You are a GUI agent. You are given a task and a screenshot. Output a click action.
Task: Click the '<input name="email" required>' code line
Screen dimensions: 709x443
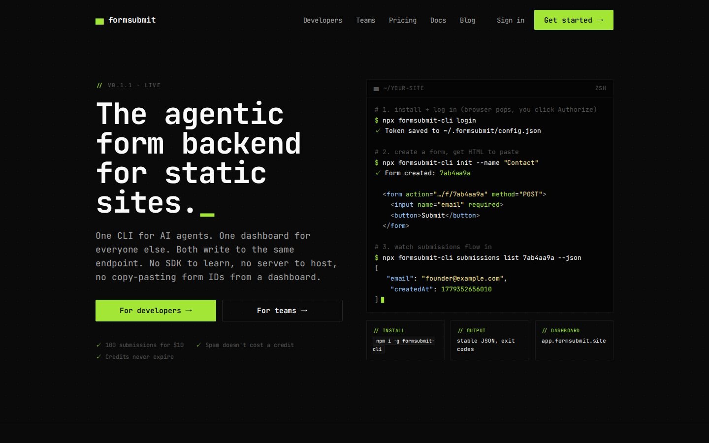coord(447,205)
